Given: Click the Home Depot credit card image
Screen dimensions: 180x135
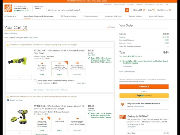Looking at the screenshot, I should tap(123, 117).
